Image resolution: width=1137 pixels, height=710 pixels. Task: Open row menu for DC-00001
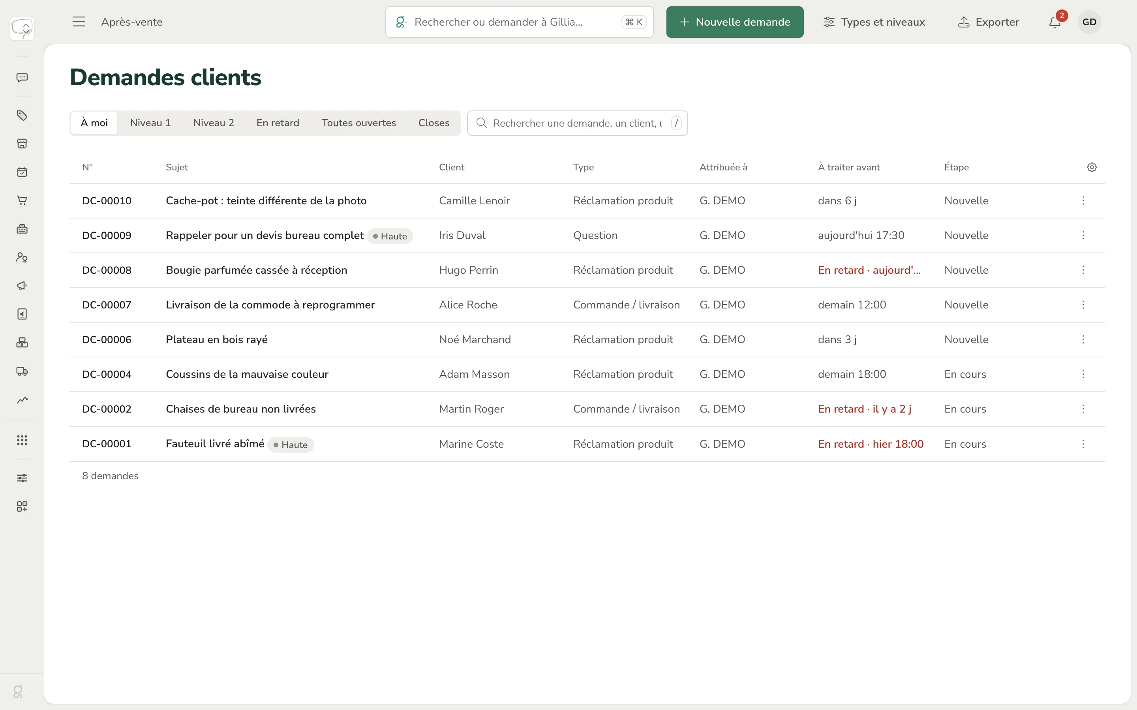(1083, 444)
